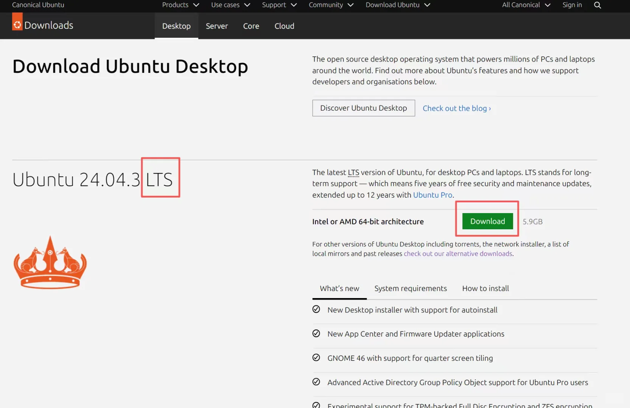630x408 pixels.
Task: Switch to the Cloud downloads tab
Action: pos(285,26)
